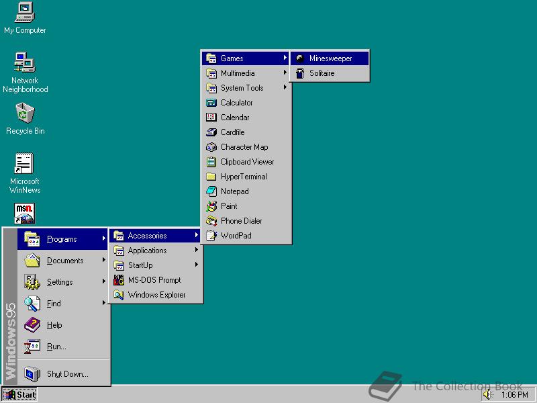Click the Phone Dialer icon
The height and width of the screenshot is (403, 537).
[x=211, y=221]
